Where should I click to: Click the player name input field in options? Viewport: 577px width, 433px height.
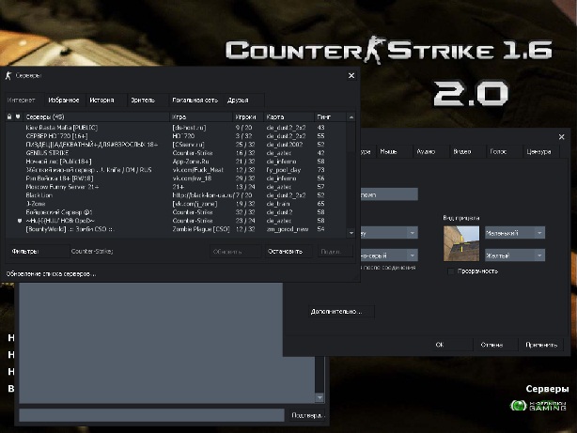389,194
